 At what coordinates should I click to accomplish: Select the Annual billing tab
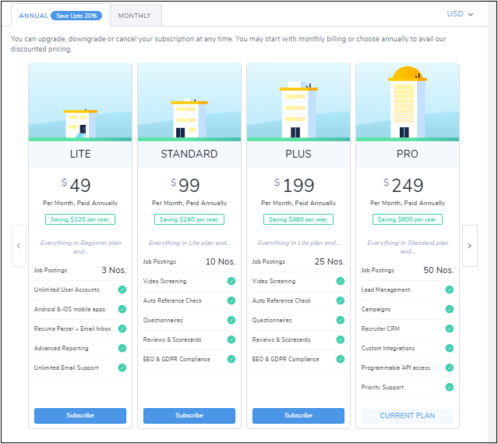(34, 16)
